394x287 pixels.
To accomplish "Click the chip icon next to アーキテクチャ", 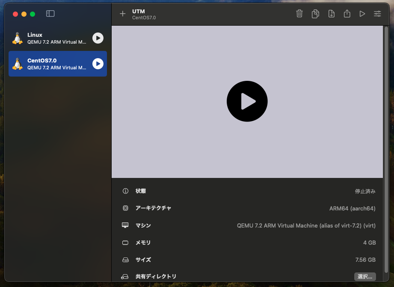I will coord(124,208).
